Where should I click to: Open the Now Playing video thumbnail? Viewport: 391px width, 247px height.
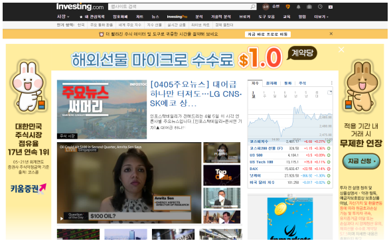222,153
